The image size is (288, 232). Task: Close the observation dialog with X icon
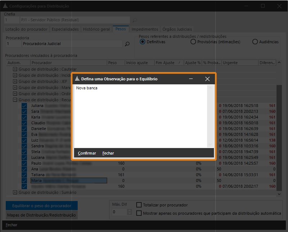(207, 79)
